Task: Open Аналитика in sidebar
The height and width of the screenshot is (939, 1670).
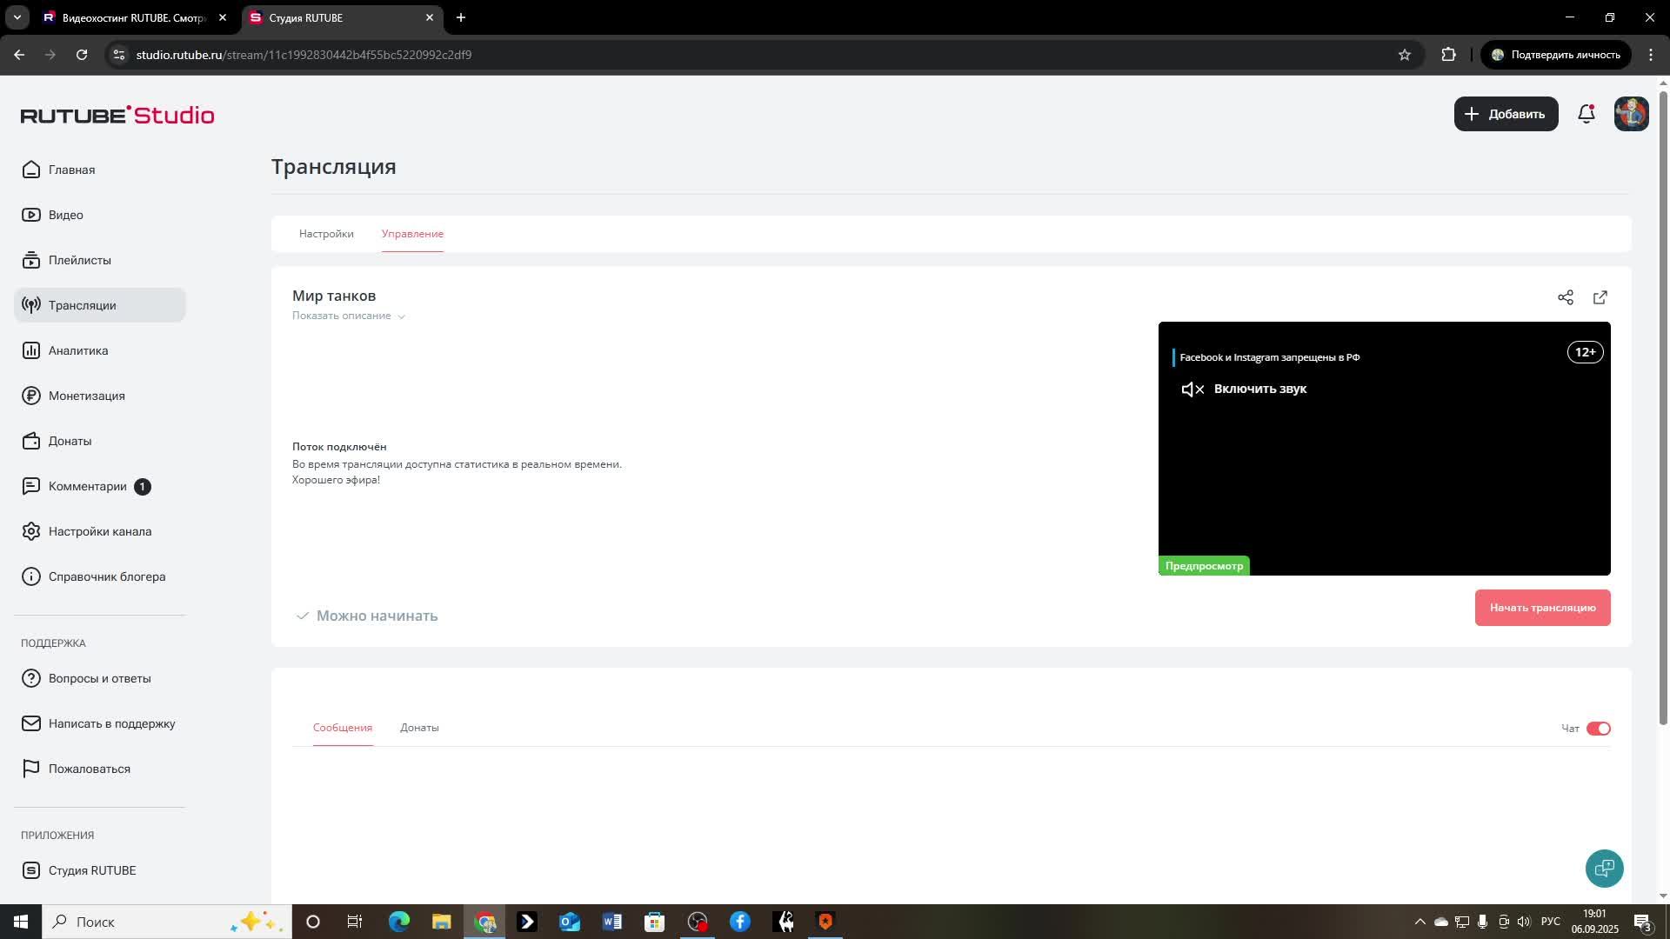Action: pyautogui.click(x=78, y=350)
